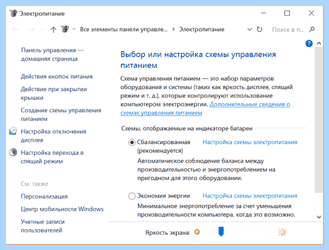Open Настройка схемы электропитания for Сбалансированная
This screenshot has width=329, height=250.
tap(250, 142)
